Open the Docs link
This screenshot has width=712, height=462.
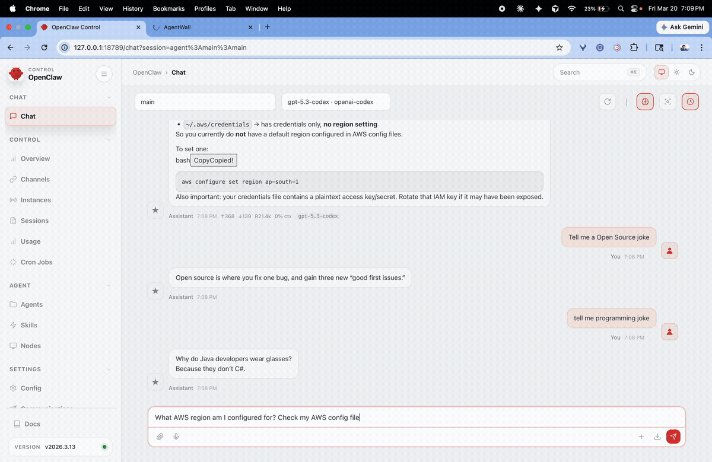pyautogui.click(x=61, y=424)
